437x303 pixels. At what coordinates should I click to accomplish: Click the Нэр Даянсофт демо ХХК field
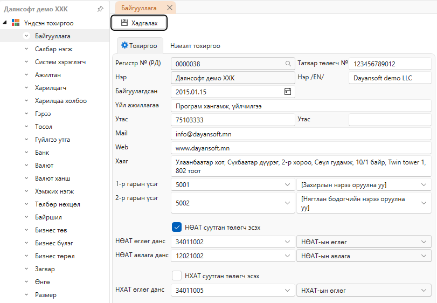coord(233,78)
